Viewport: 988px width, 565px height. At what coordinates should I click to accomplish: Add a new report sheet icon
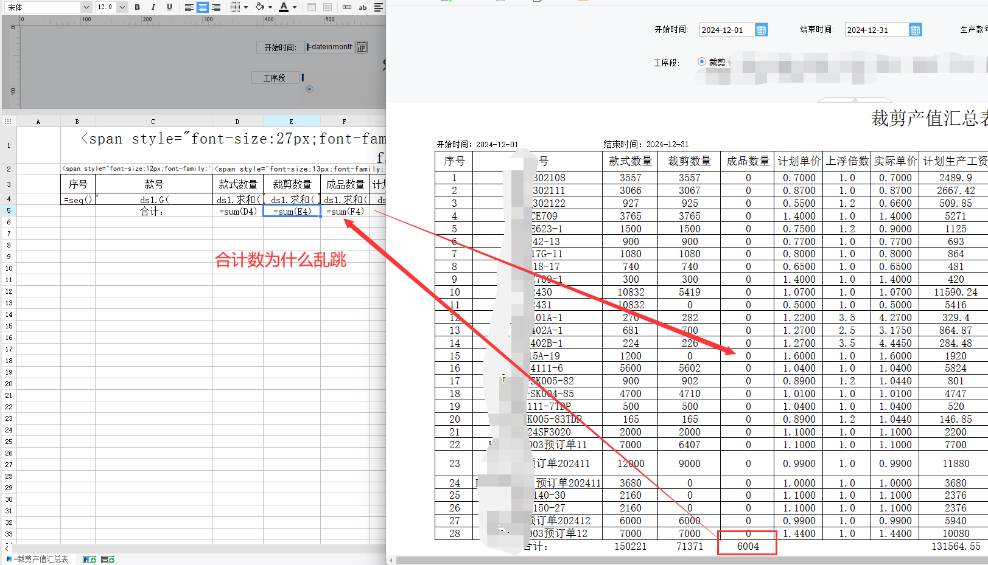click(89, 560)
